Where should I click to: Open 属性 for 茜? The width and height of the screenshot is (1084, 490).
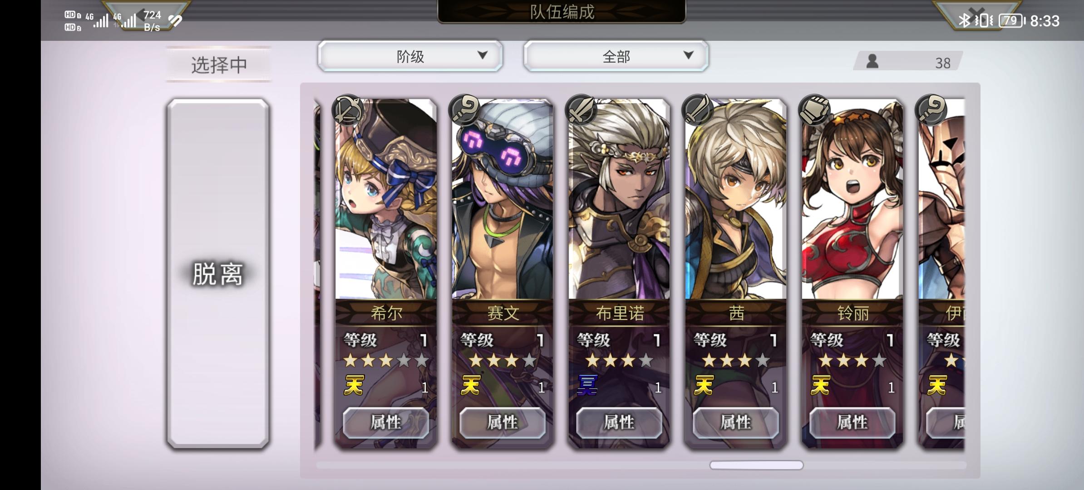(x=736, y=422)
